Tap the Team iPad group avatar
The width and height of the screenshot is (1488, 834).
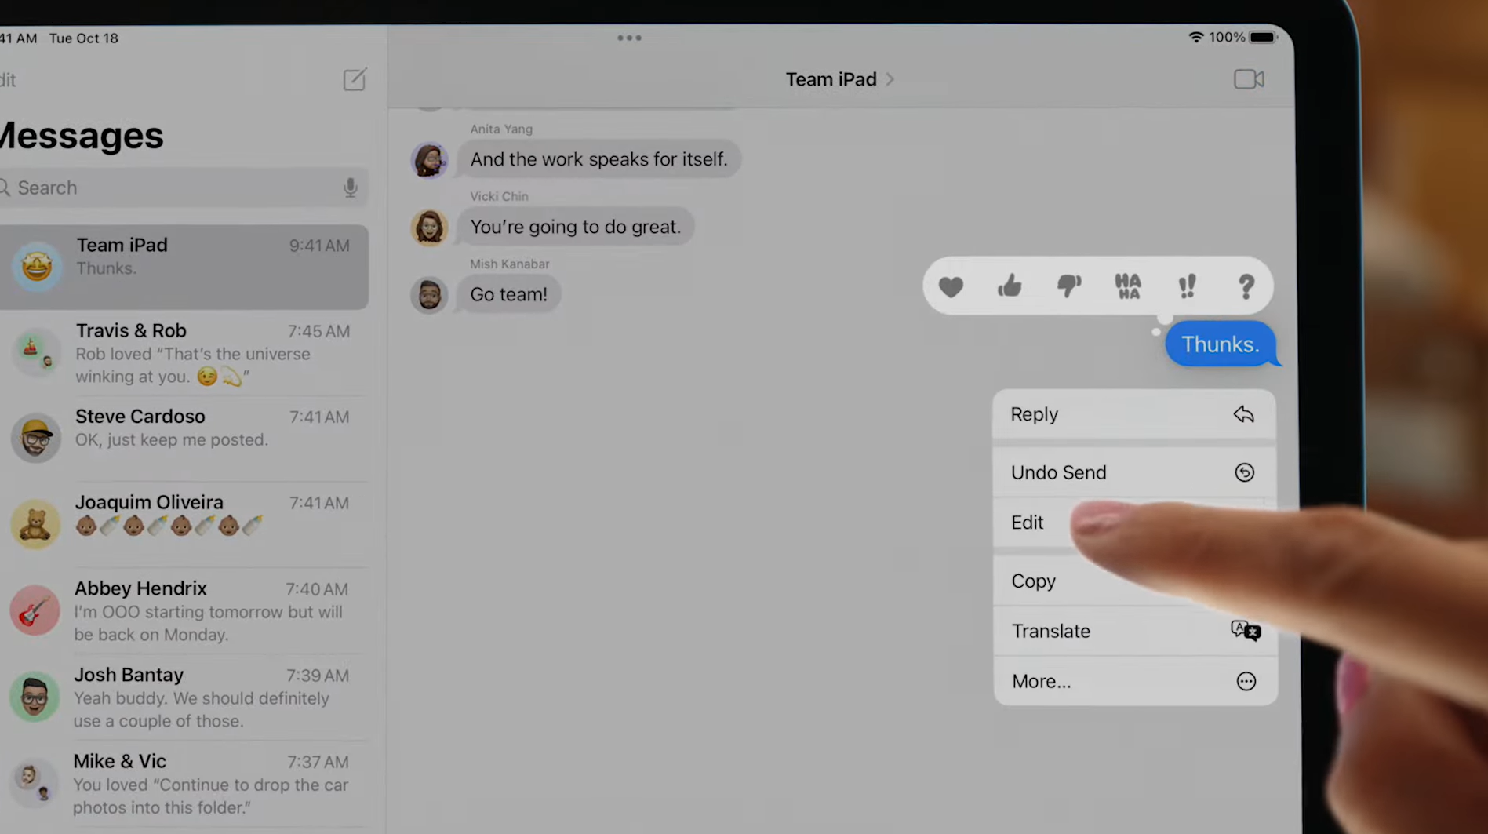(36, 267)
